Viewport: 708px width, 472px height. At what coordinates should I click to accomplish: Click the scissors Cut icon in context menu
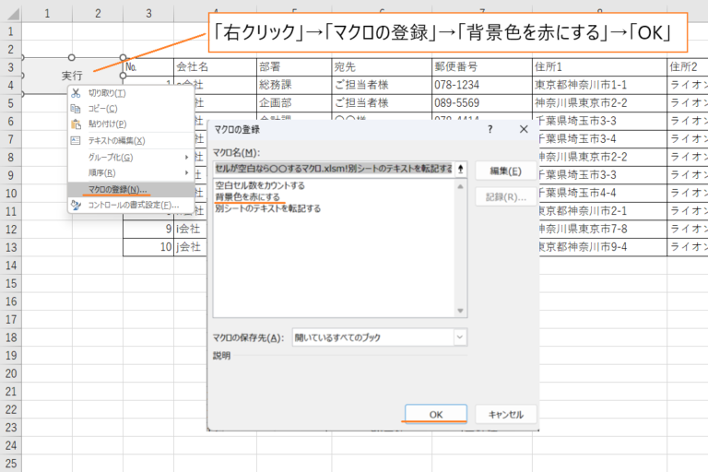76,93
